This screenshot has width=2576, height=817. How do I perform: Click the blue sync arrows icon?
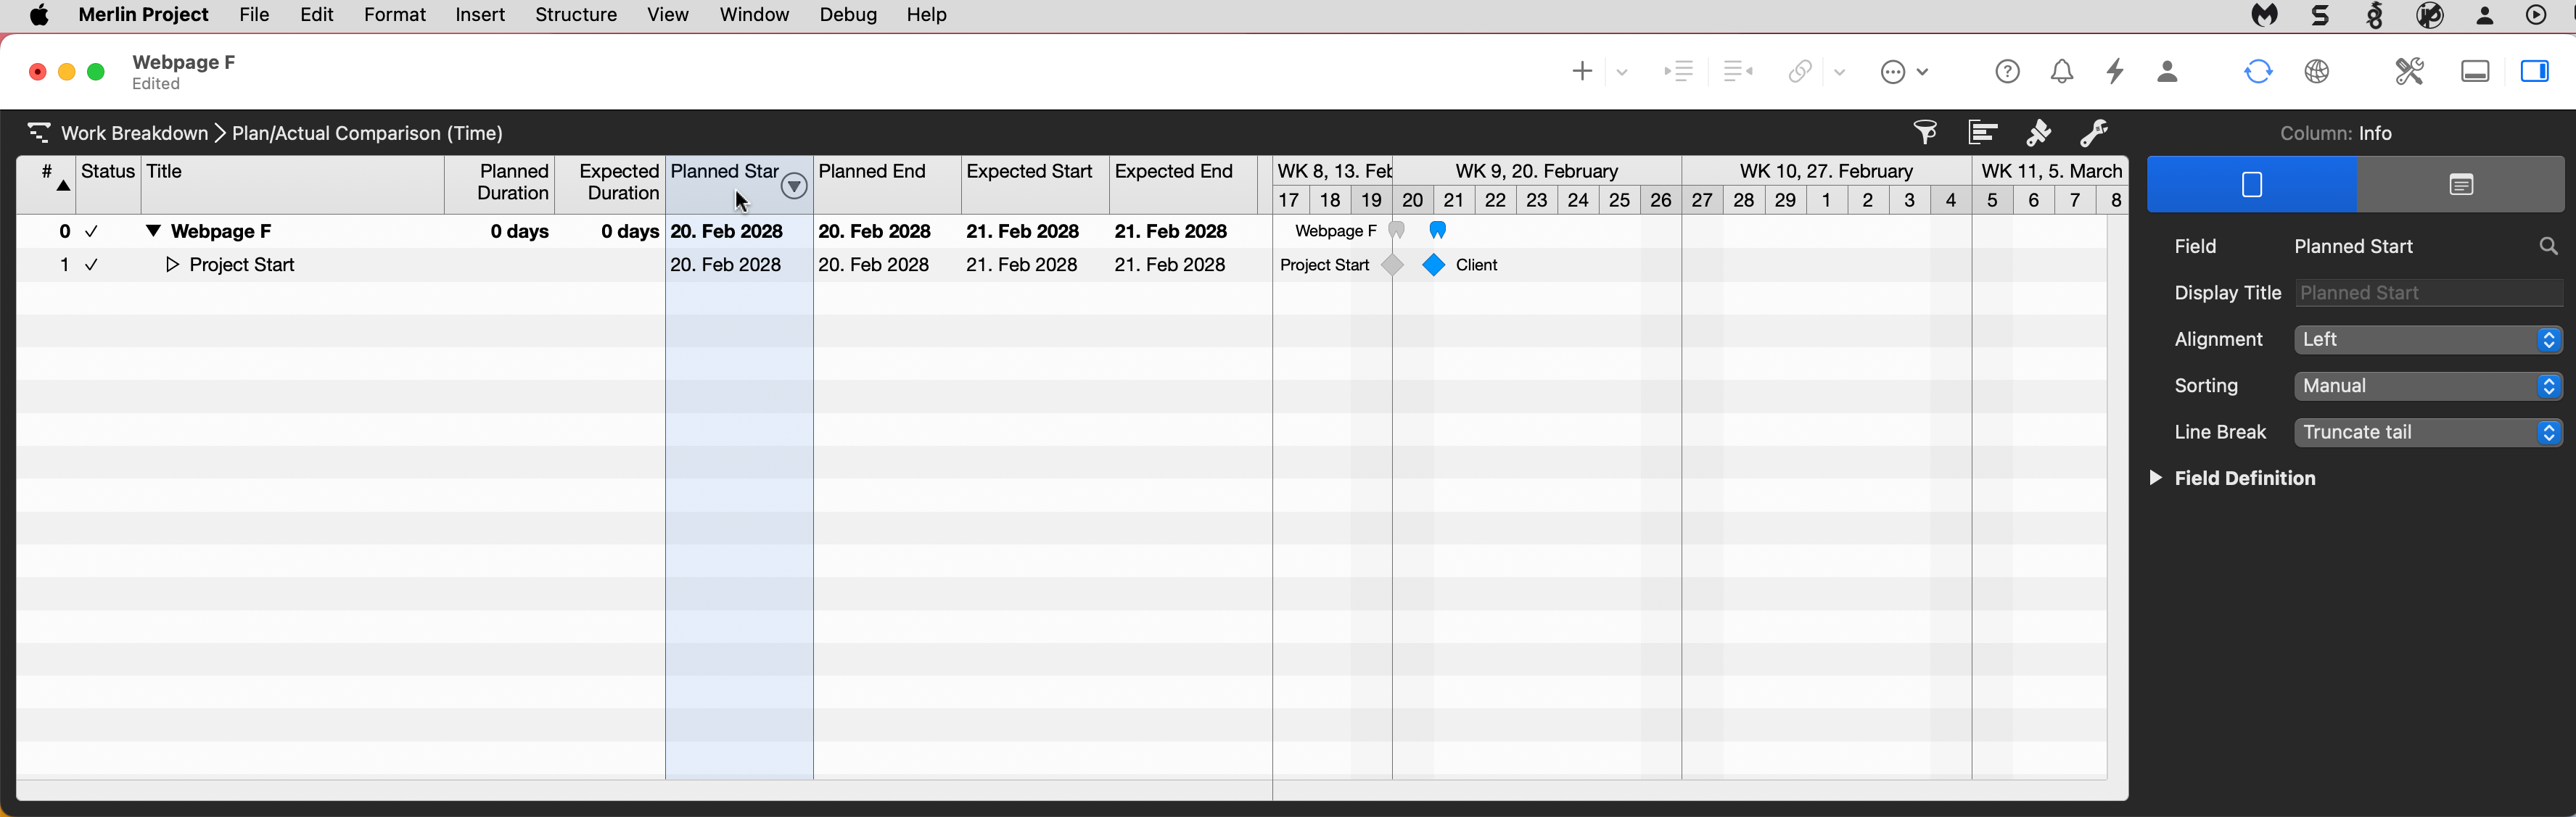point(2258,72)
